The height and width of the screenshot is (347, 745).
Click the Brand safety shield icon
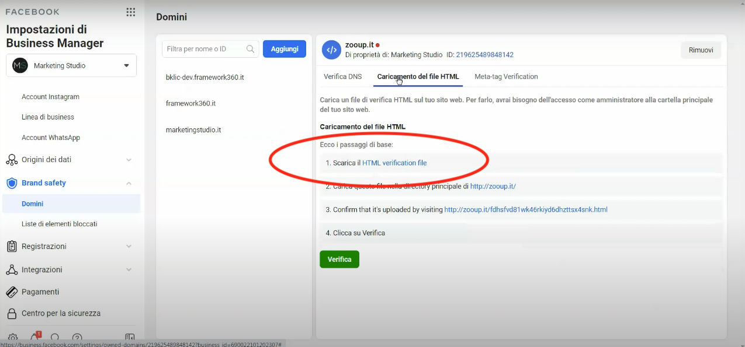point(12,183)
